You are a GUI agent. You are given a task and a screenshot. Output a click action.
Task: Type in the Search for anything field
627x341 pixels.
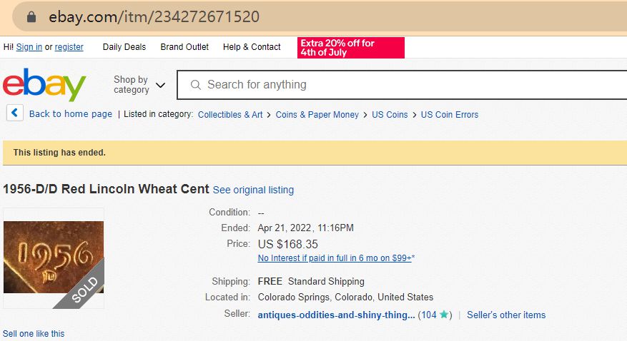point(400,85)
